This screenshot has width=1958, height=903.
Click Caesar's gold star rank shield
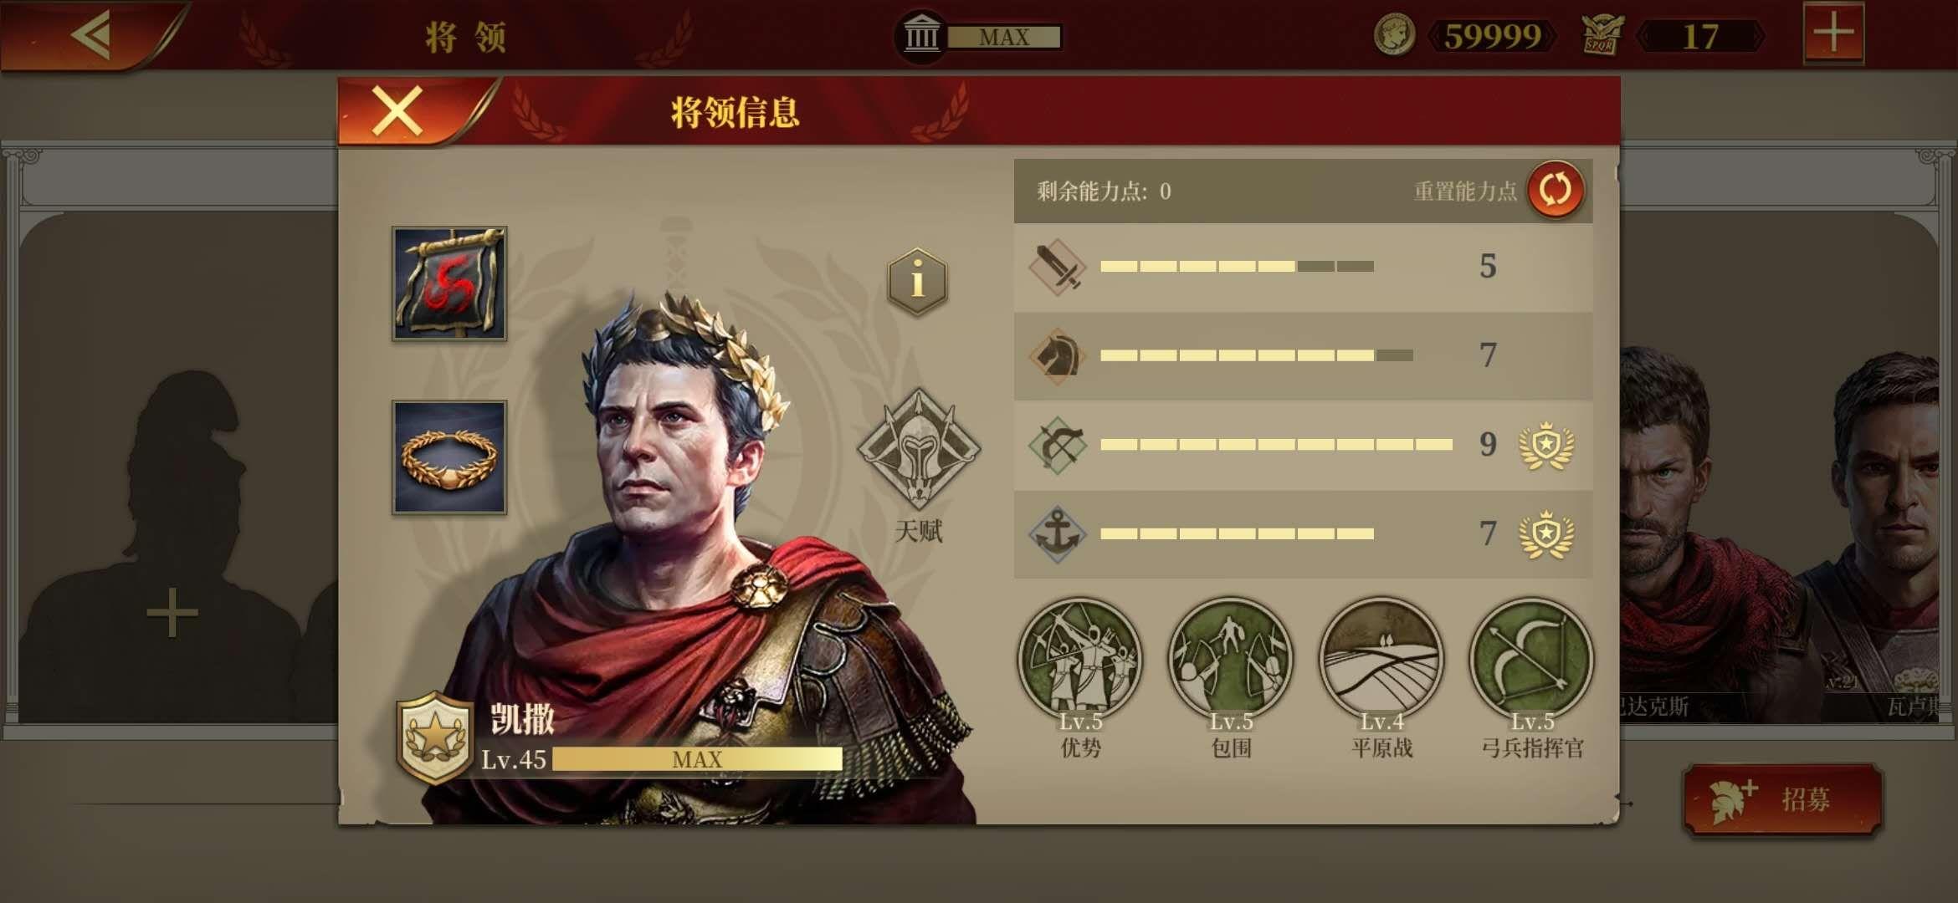[x=434, y=737]
